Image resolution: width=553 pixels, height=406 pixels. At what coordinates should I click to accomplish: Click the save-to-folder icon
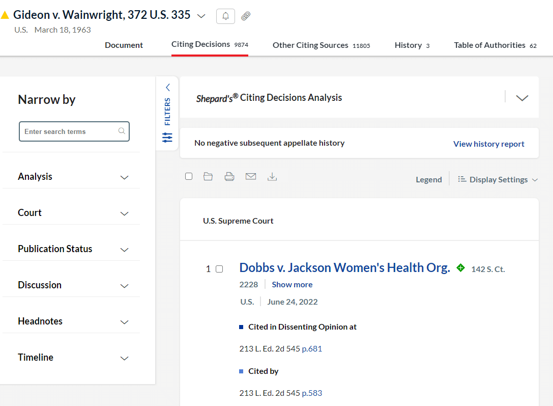208,177
